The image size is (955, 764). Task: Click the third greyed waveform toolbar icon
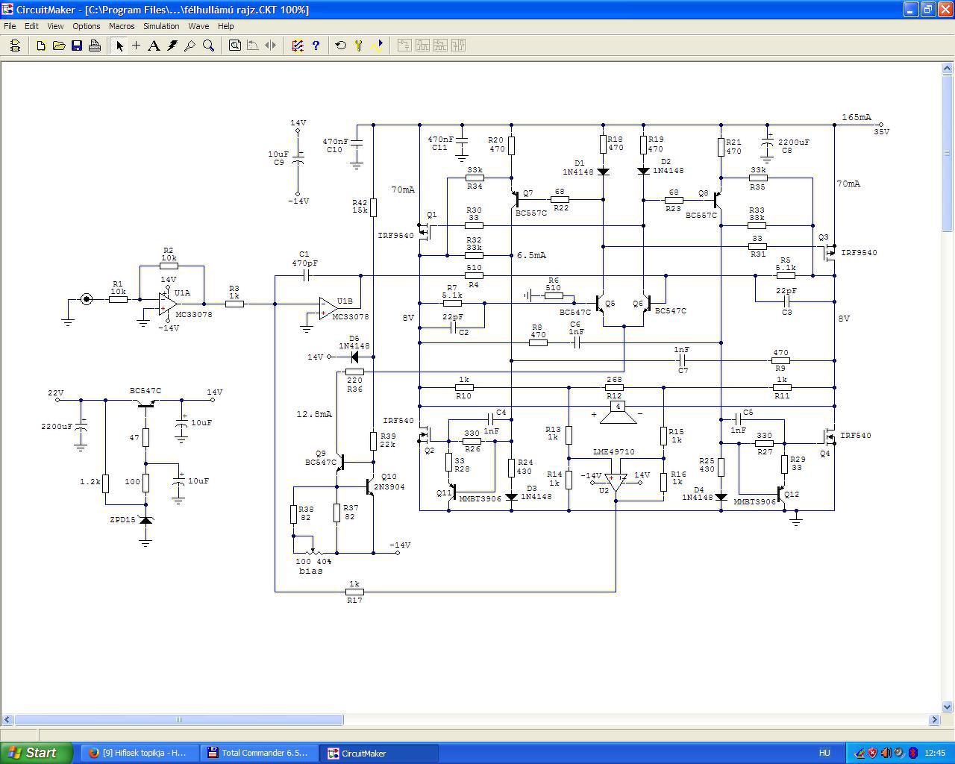[439, 46]
